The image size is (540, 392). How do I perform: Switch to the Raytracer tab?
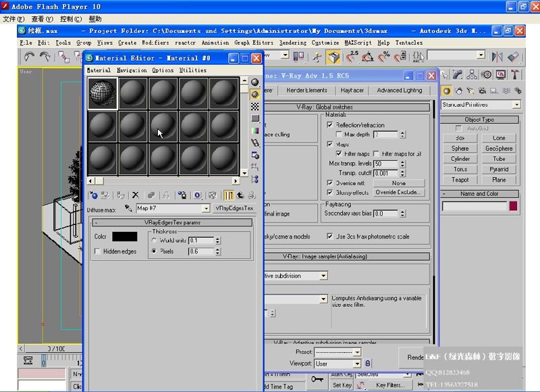point(352,91)
